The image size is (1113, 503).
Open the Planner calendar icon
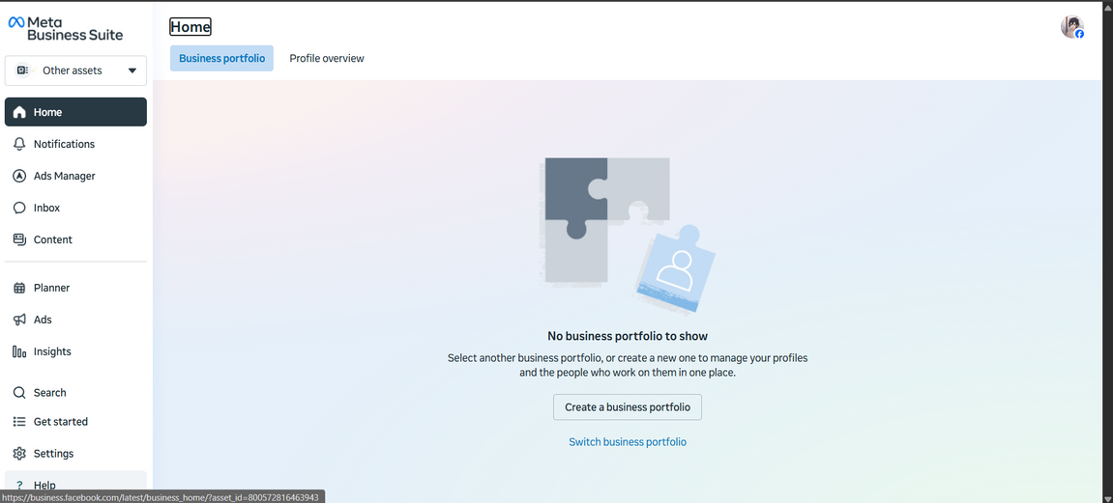[x=19, y=288]
